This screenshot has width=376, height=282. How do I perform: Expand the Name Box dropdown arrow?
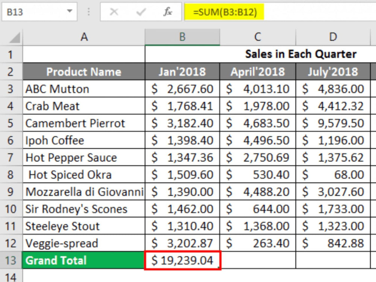70,11
